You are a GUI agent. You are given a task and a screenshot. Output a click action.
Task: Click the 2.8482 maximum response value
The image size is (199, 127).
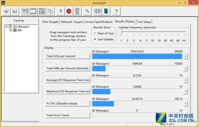[137, 87]
